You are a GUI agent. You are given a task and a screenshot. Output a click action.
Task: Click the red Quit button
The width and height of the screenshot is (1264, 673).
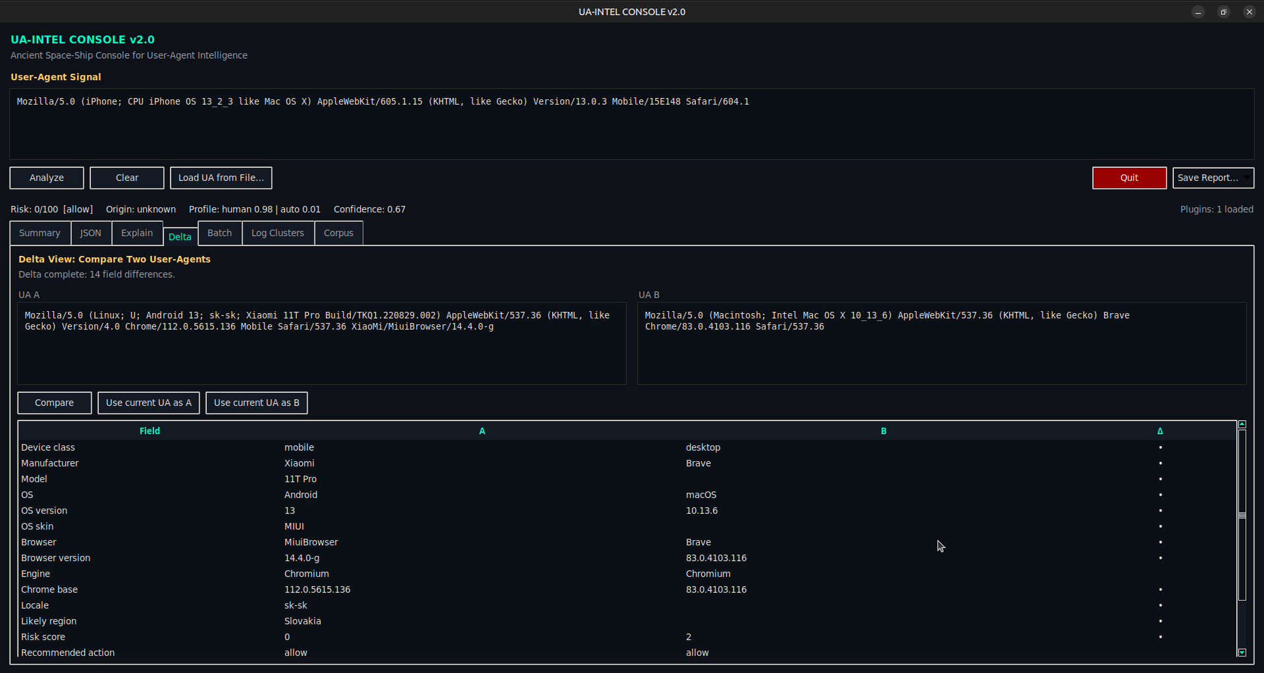tap(1129, 178)
